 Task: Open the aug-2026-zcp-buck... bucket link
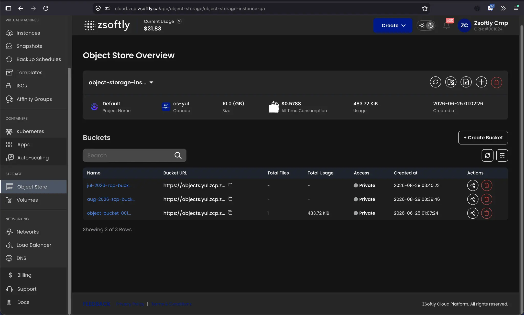111,199
